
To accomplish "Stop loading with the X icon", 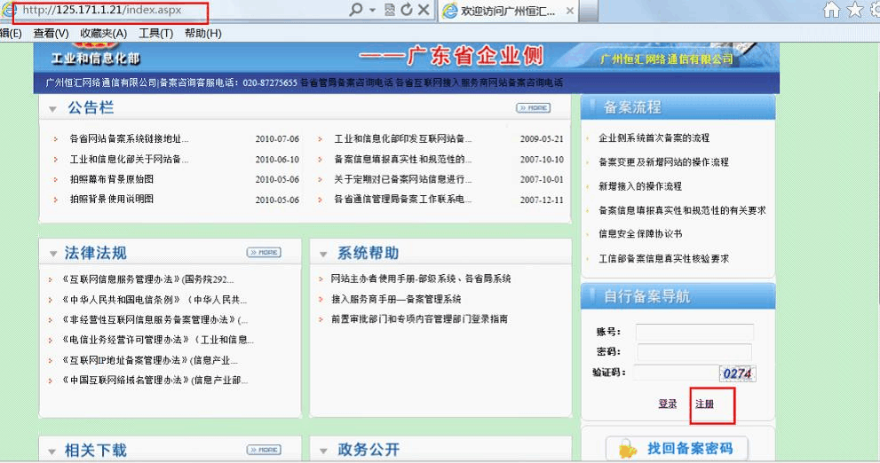I will (424, 11).
